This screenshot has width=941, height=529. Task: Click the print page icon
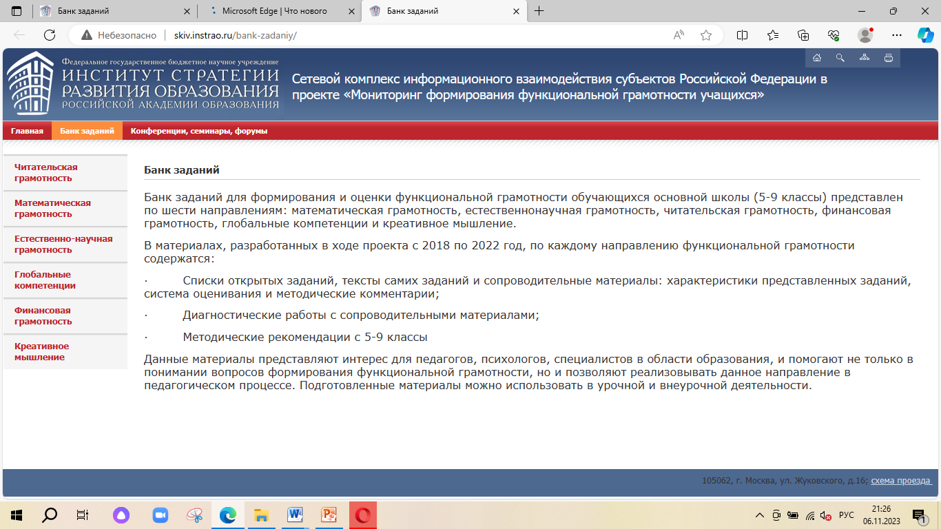pyautogui.click(x=889, y=58)
